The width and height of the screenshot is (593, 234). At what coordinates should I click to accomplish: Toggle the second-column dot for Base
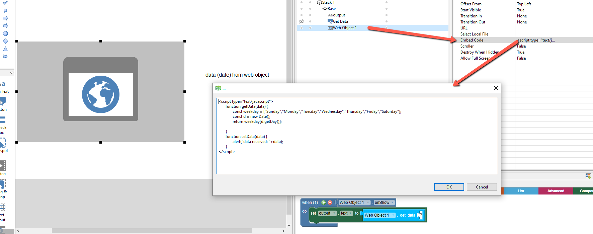click(310, 9)
